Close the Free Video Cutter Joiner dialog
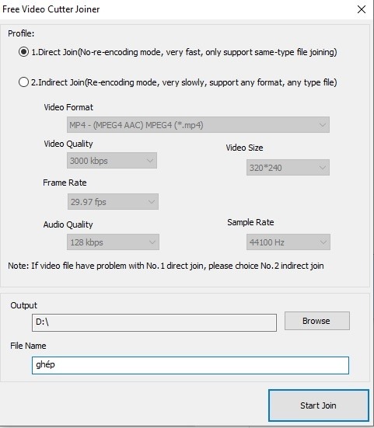The image size is (374, 428). (362, 9)
